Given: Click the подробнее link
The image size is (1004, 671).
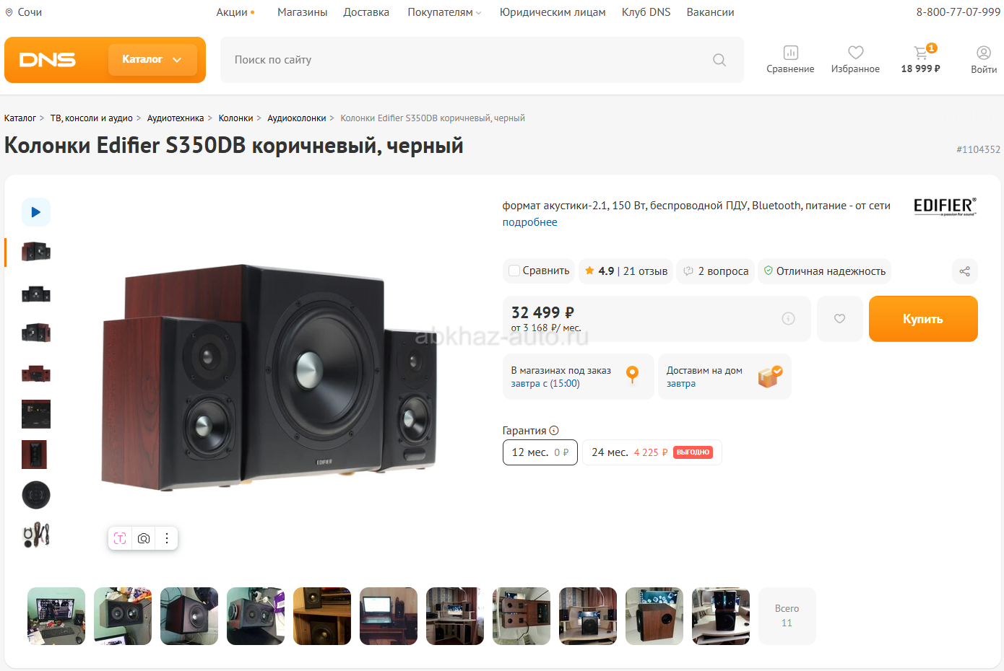Looking at the screenshot, I should click(529, 222).
